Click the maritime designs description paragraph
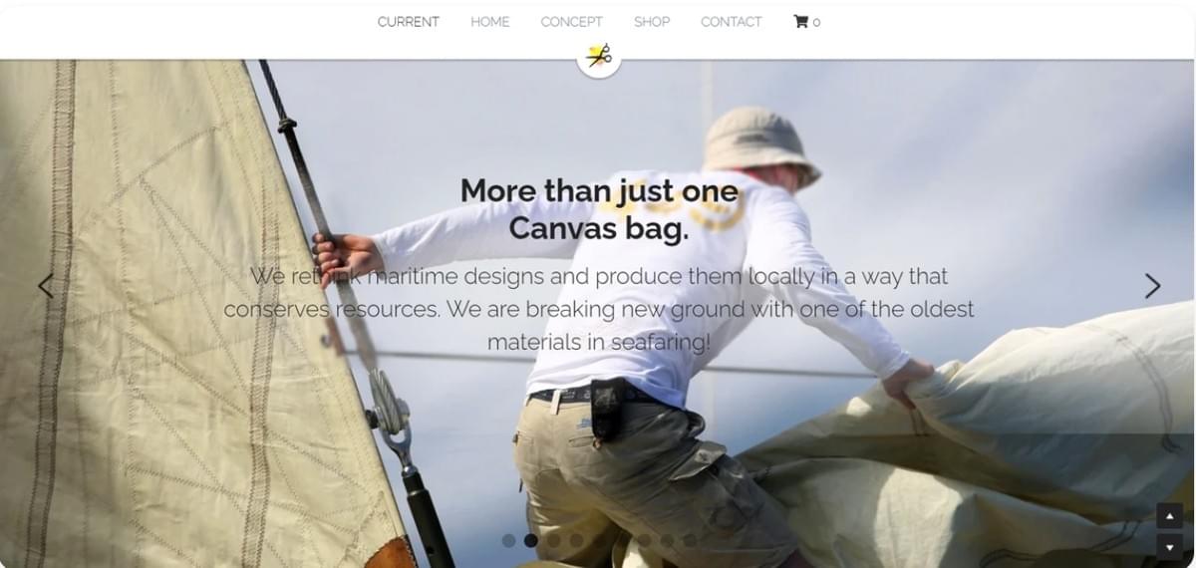The image size is (1196, 568). tap(599, 309)
